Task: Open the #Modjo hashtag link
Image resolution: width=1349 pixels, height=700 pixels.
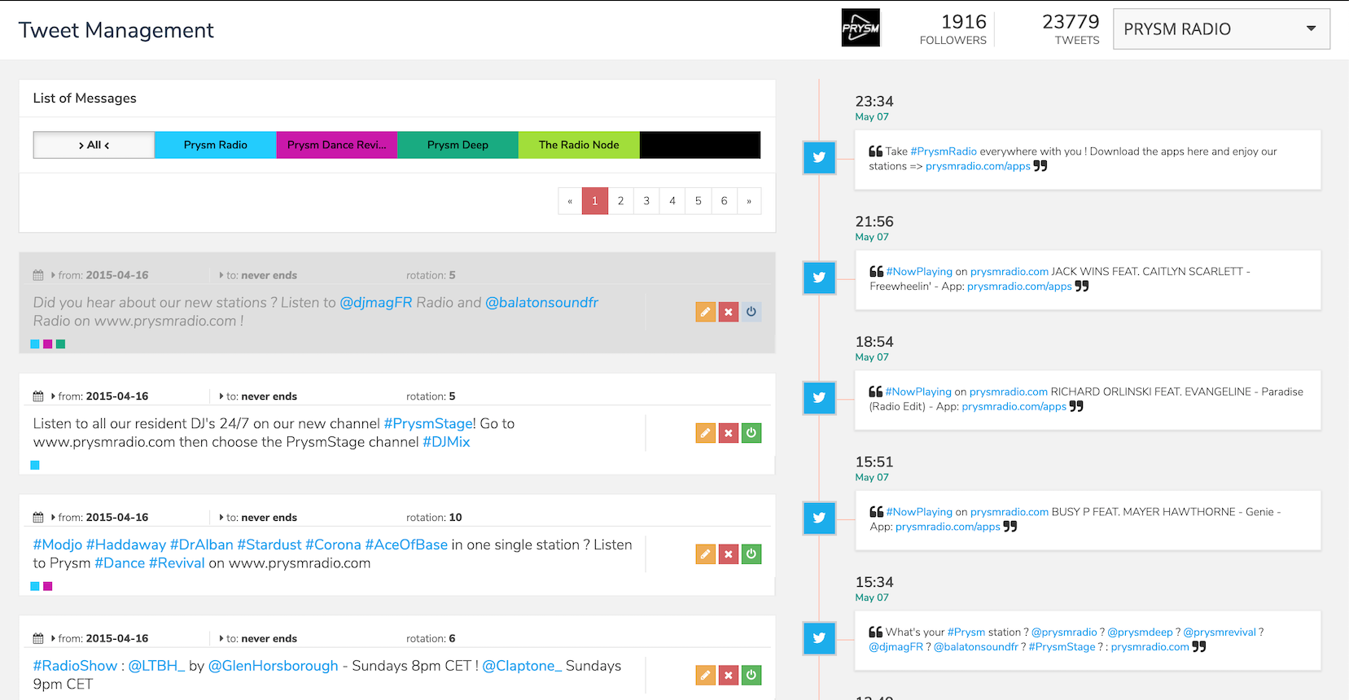Action: [58, 545]
